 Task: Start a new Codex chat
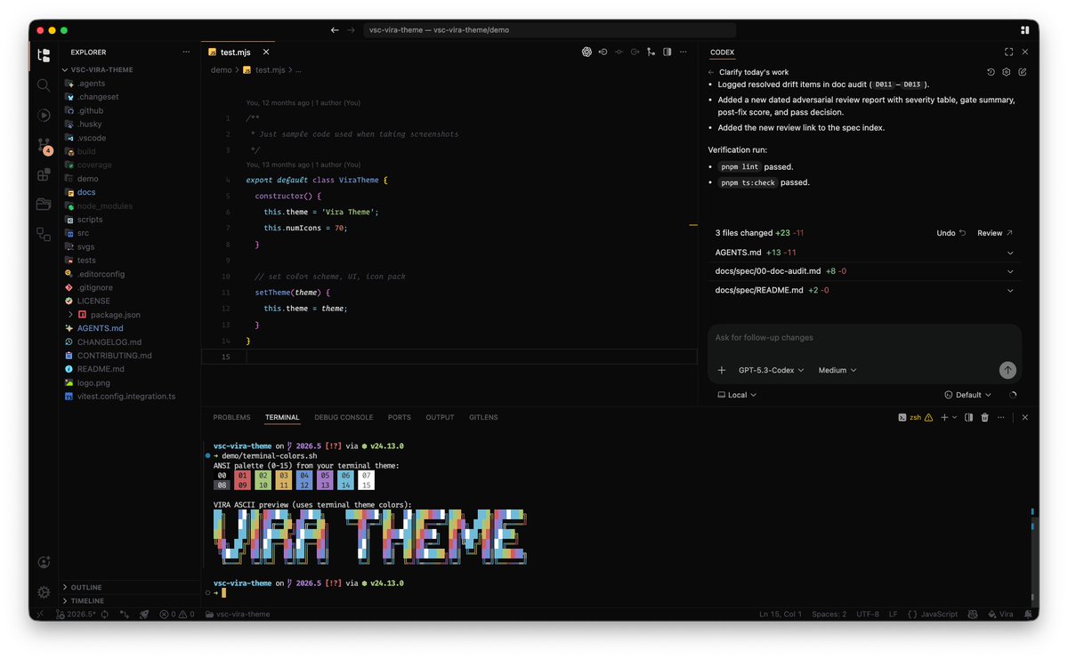1023,72
